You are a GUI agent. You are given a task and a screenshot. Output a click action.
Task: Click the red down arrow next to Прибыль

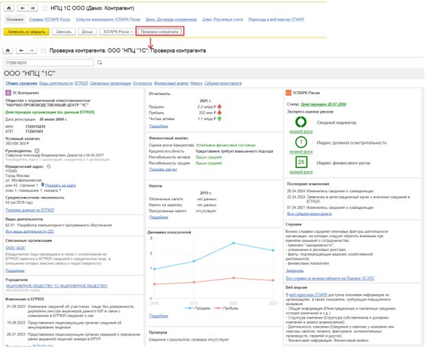(220, 113)
